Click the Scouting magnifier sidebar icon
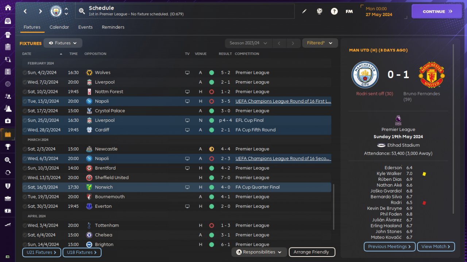Viewport: 467px width, 262px height. (8, 160)
